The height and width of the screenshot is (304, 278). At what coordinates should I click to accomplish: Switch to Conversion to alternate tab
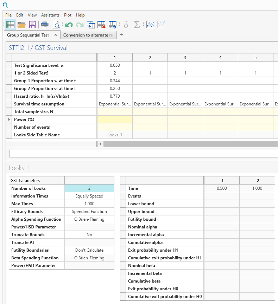88,35
